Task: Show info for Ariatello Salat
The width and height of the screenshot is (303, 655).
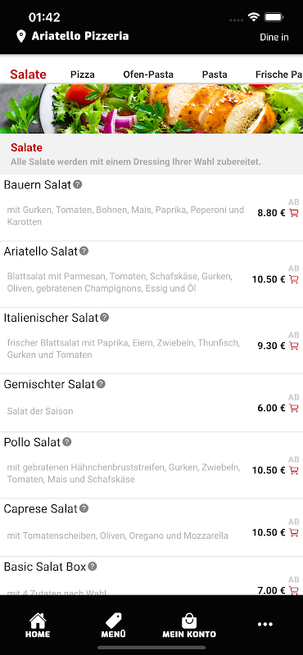Action: click(84, 251)
